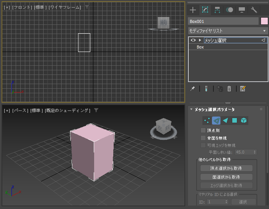Click the Box001 object name field
This screenshot has height=209, width=269.
(x=223, y=21)
